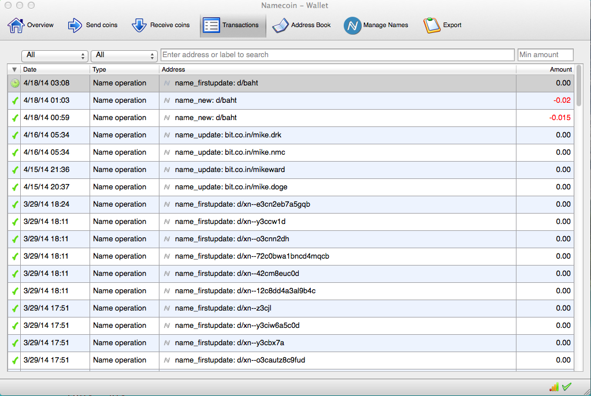The width and height of the screenshot is (591, 396).
Task: Click the pending clock icon for d/baht firstupdate
Action: [14, 83]
